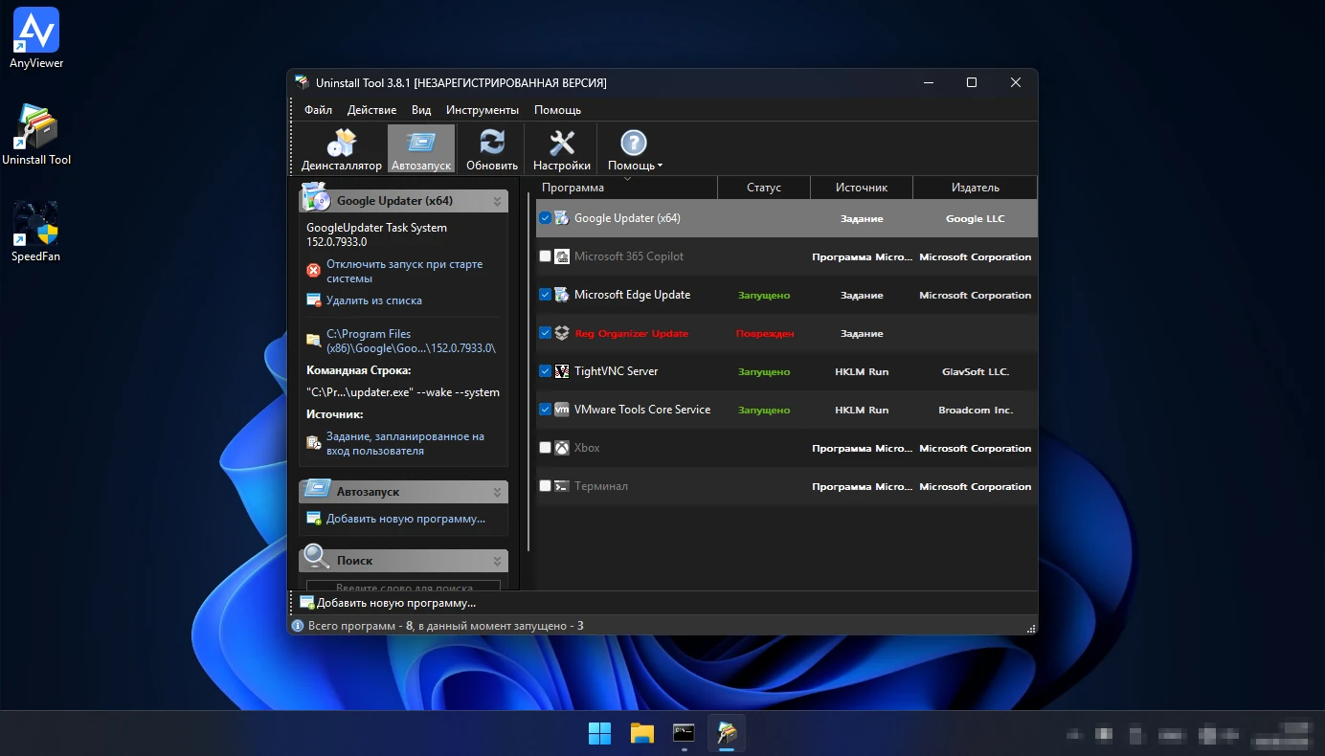Image resolution: width=1325 pixels, height=756 pixels.
Task: Collapse the Поиск side panel section
Action: [497, 561]
